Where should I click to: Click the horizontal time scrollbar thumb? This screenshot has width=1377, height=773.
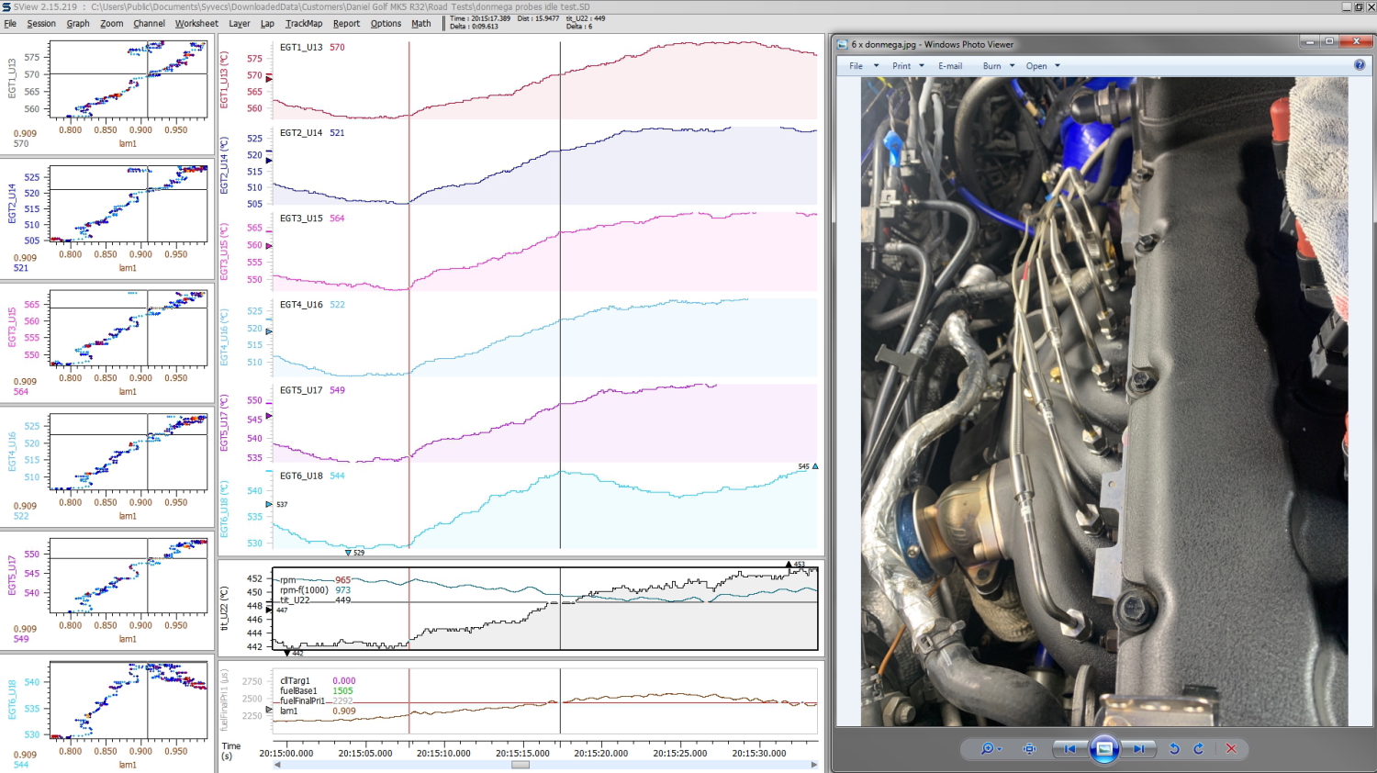click(x=521, y=765)
